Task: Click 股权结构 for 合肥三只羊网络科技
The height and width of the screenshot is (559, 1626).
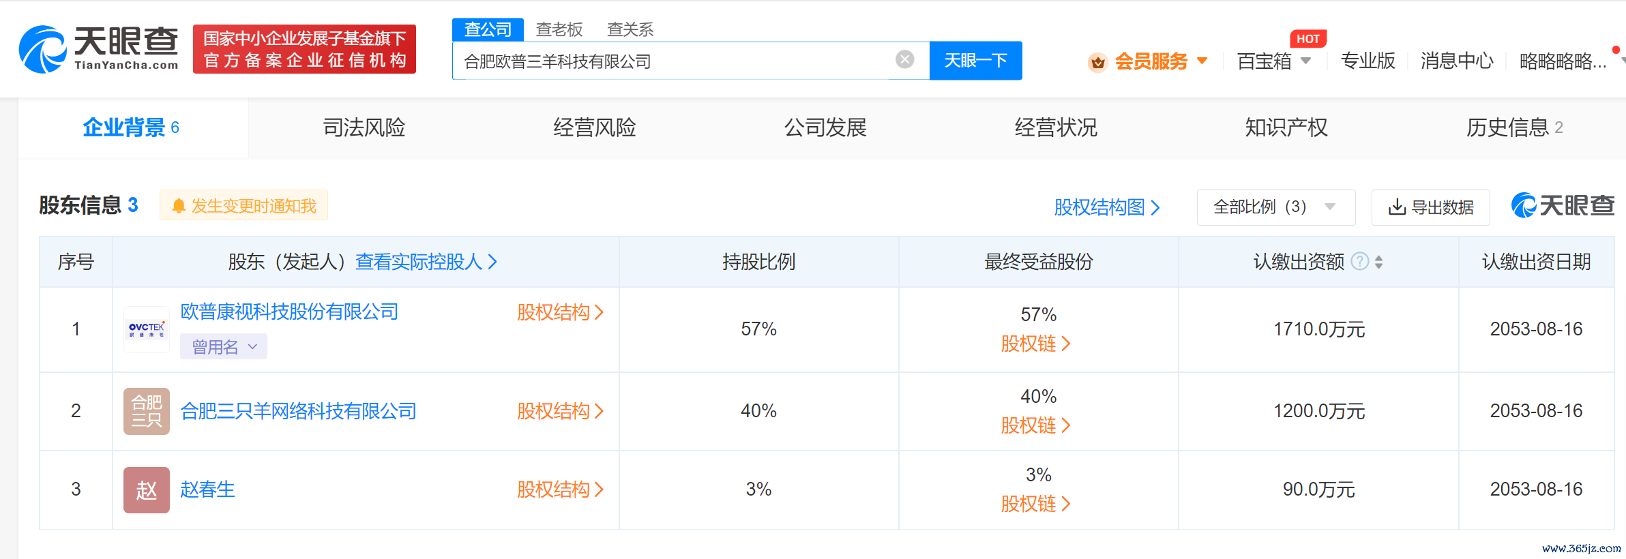Action: click(x=560, y=411)
